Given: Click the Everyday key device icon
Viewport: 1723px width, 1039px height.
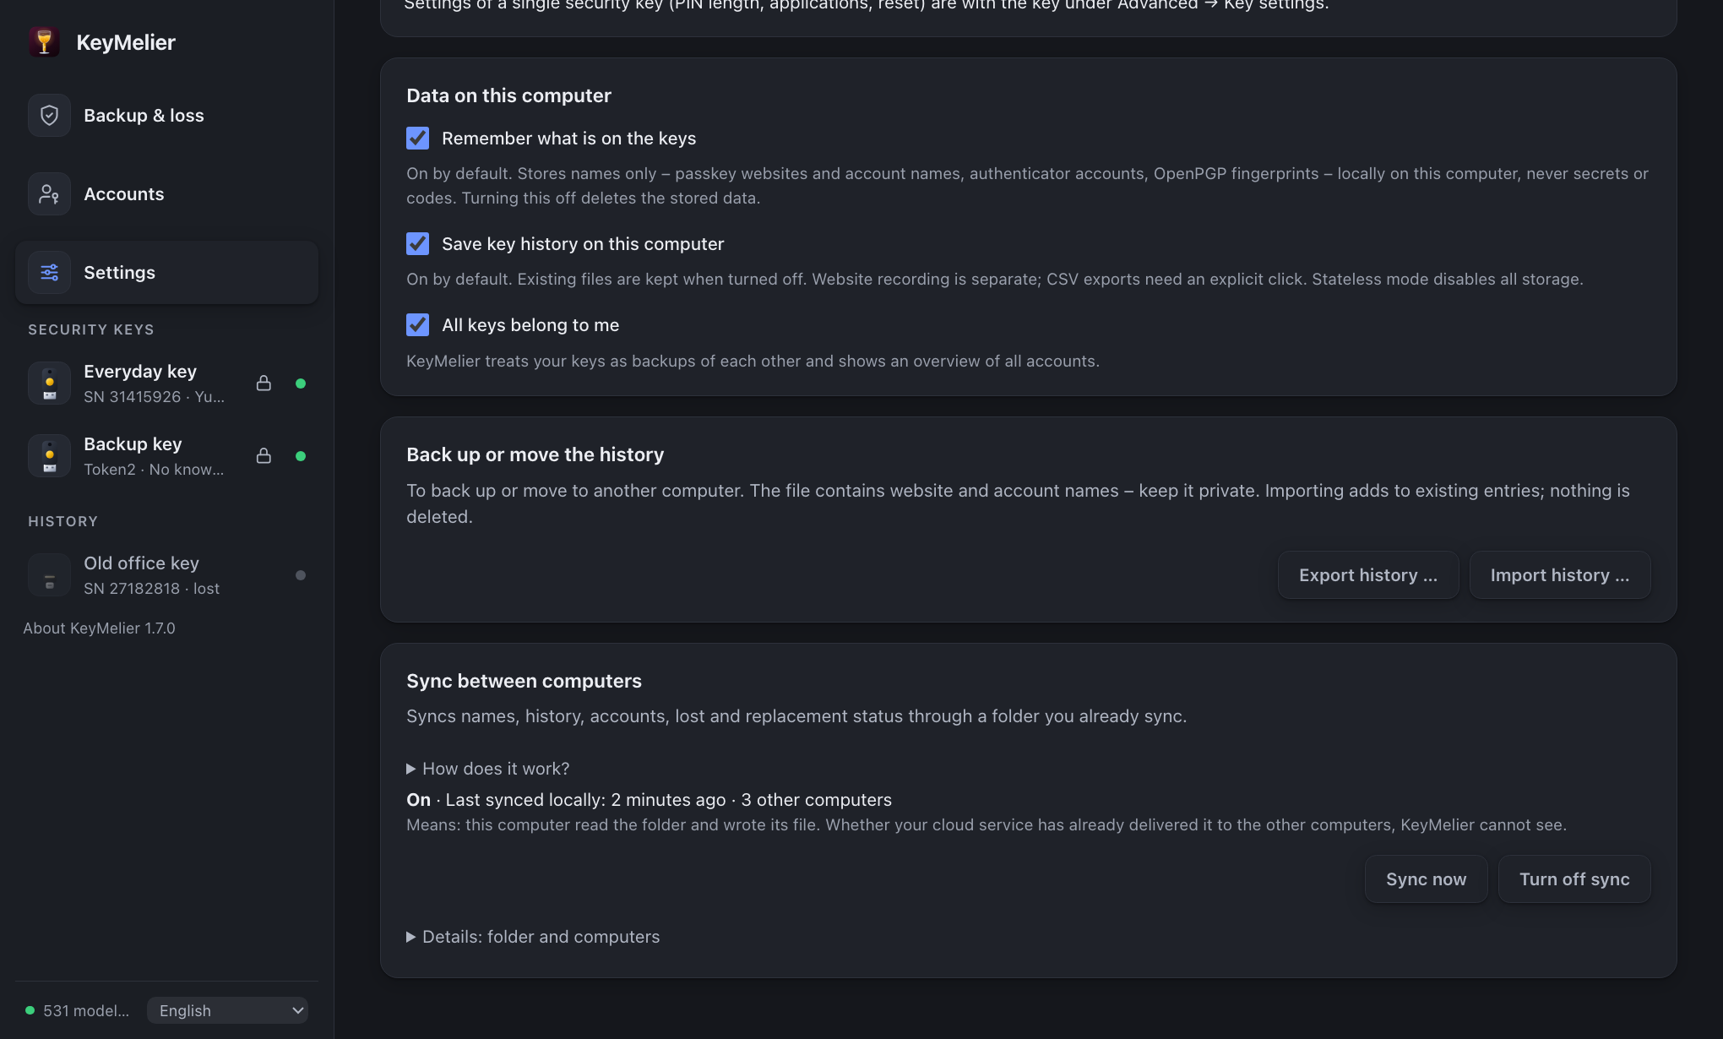Looking at the screenshot, I should 49,384.
